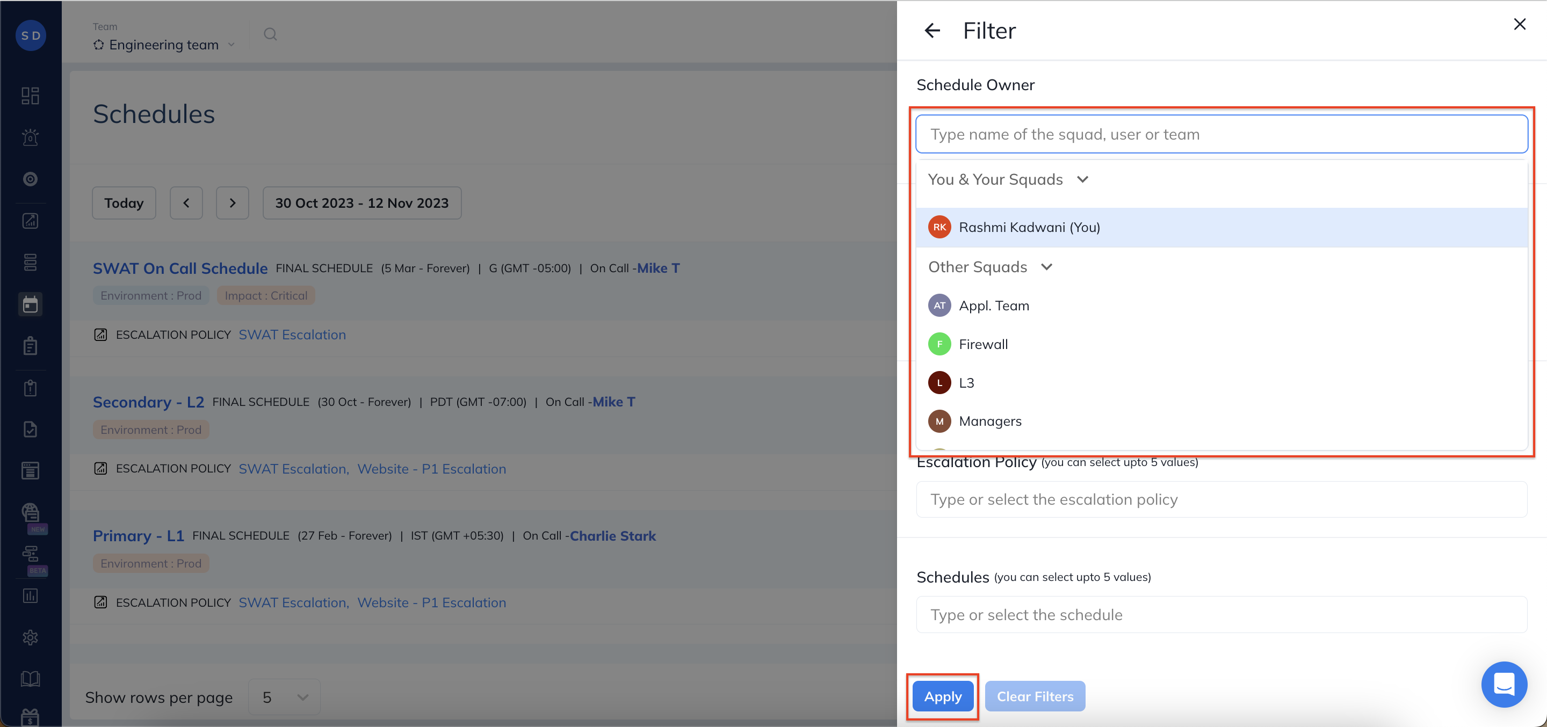
Task: Open the chat support bubble icon
Action: click(1503, 684)
